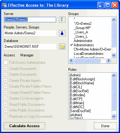Select the [EditBlockAssign] role

point(82,79)
